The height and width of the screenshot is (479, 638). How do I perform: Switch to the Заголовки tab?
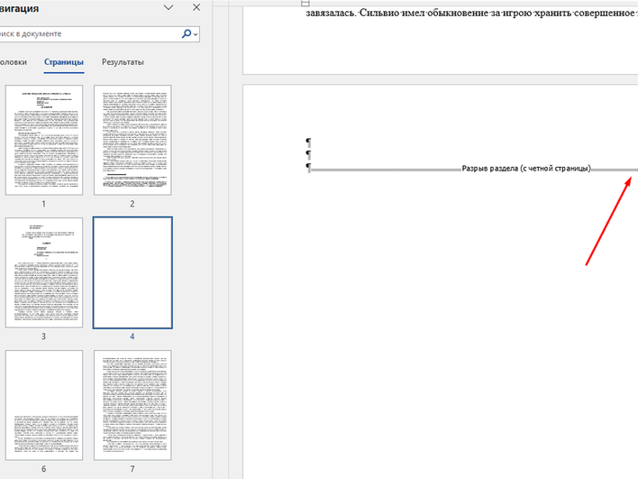coord(13,62)
